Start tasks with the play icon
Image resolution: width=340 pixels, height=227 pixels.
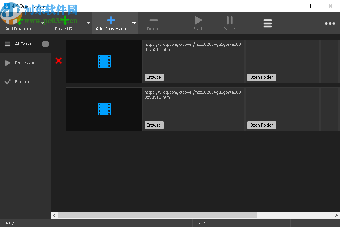198,20
